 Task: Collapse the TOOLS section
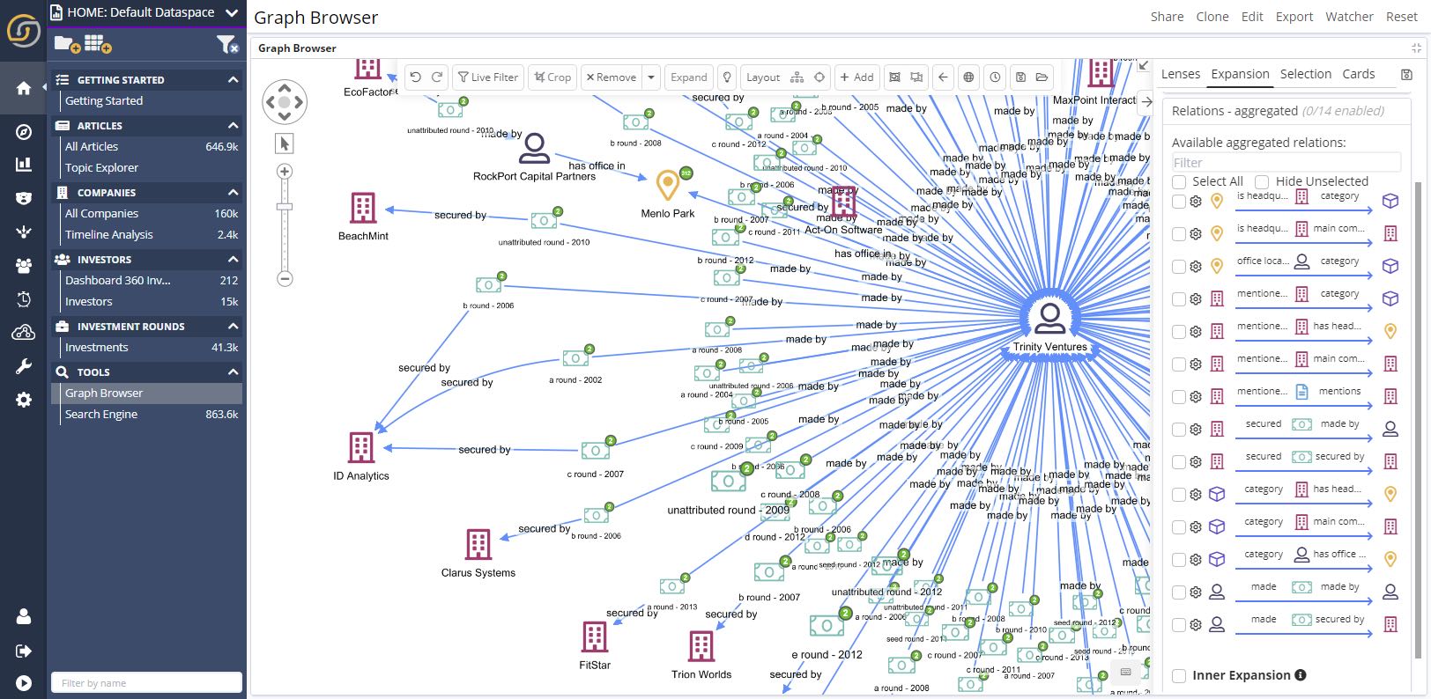234,372
